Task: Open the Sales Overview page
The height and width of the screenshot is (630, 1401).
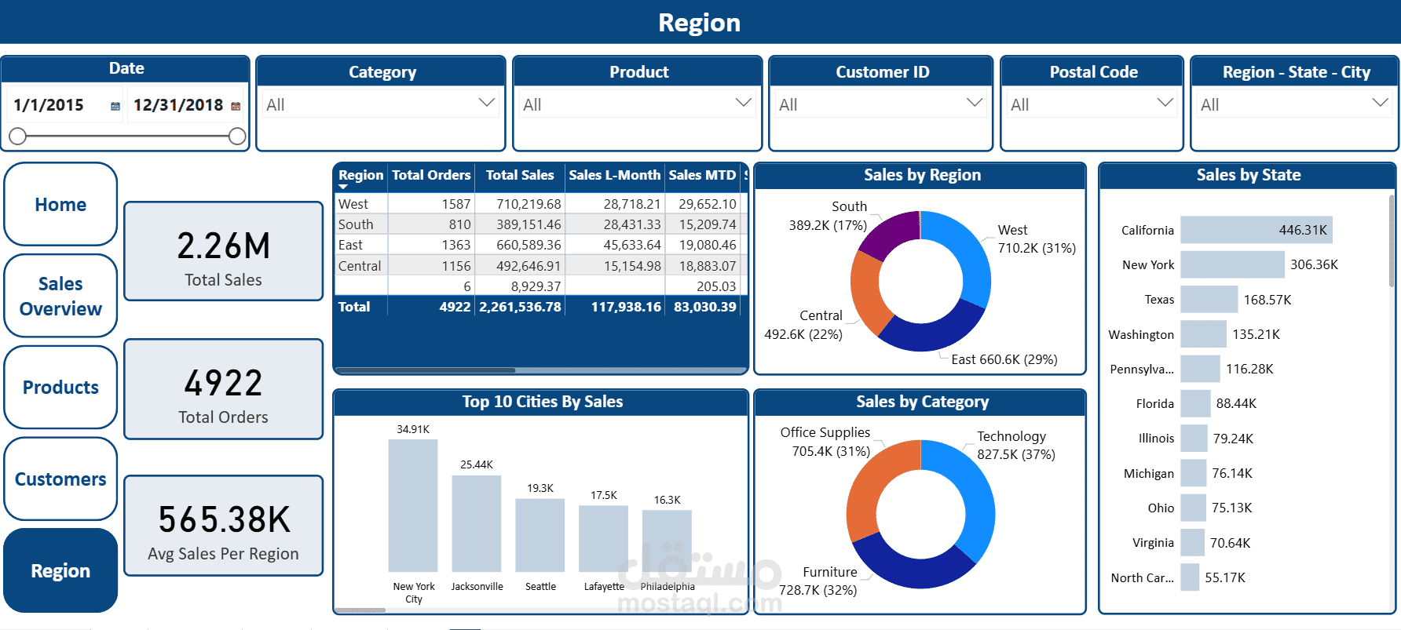Action: pyautogui.click(x=60, y=296)
